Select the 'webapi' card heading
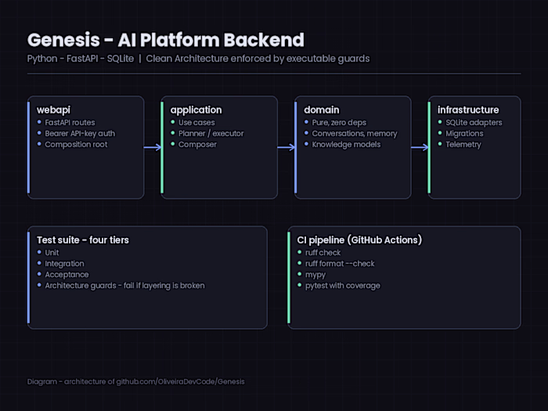 tap(53, 110)
